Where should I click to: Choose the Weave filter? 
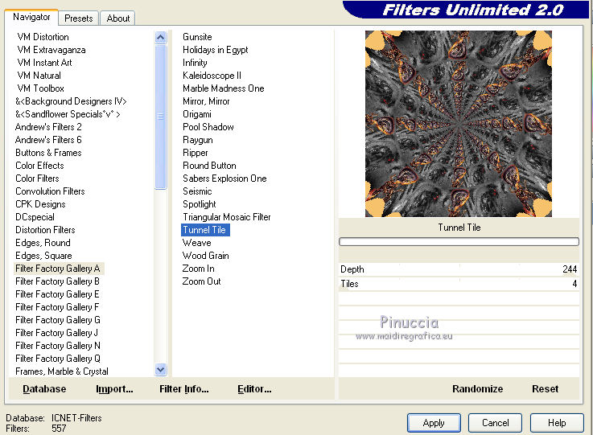(x=196, y=243)
